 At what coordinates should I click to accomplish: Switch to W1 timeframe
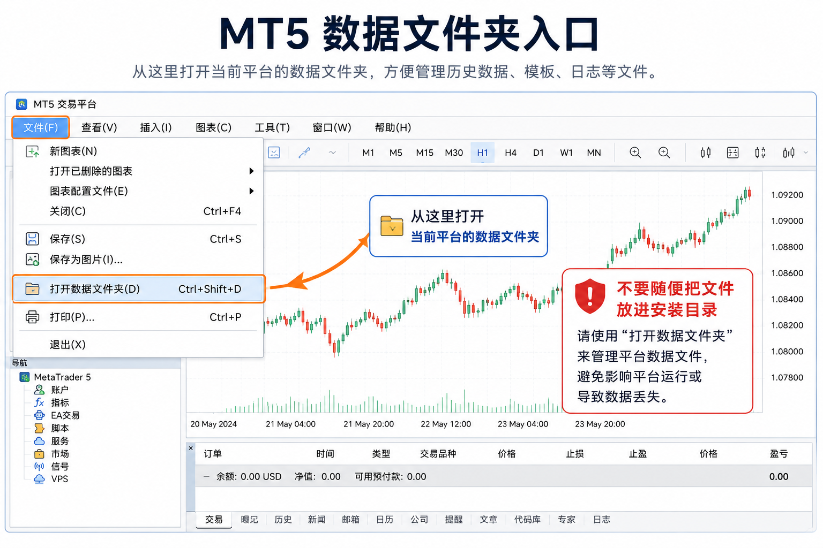(x=566, y=153)
